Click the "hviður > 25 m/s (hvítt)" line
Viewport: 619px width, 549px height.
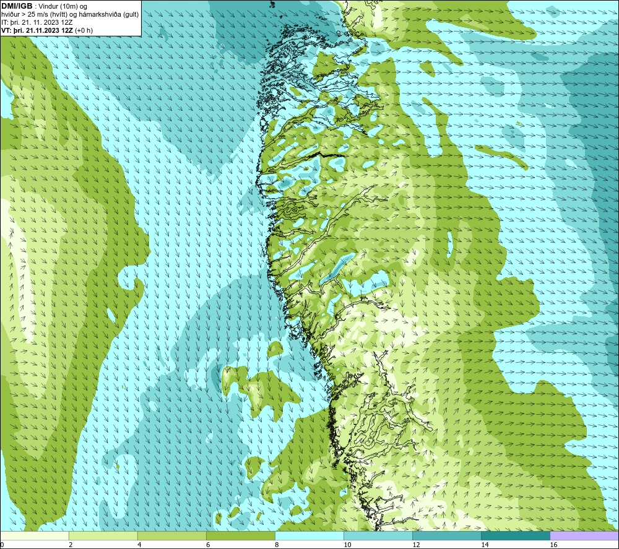pos(35,14)
